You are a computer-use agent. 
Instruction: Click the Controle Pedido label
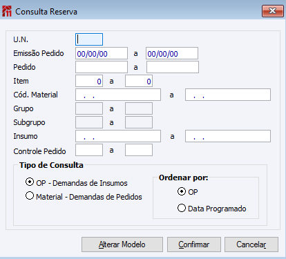point(39,151)
